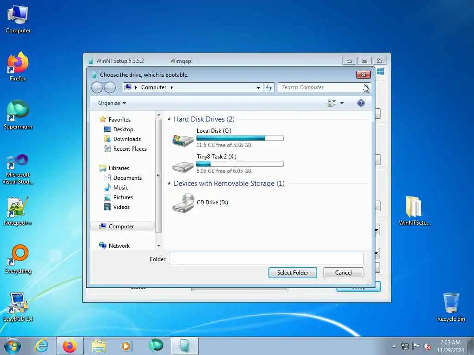This screenshot has width=474, height=355.
Task: Open the EasyBCD 2.4 desktop shortcut
Action: [x=18, y=307]
